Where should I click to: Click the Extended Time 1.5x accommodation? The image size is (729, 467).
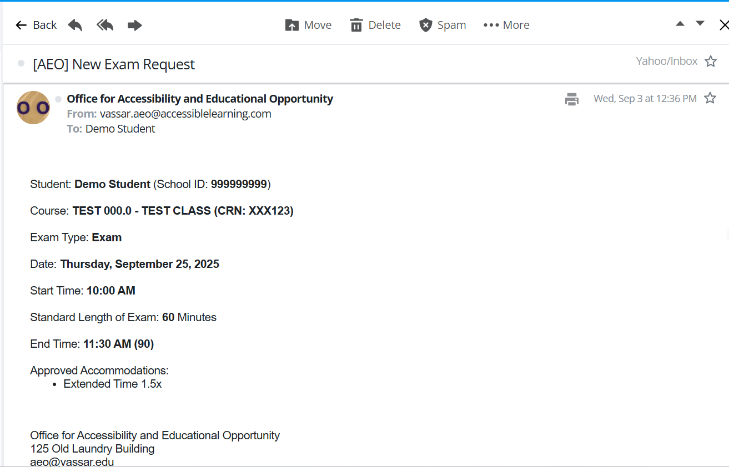[x=113, y=384]
